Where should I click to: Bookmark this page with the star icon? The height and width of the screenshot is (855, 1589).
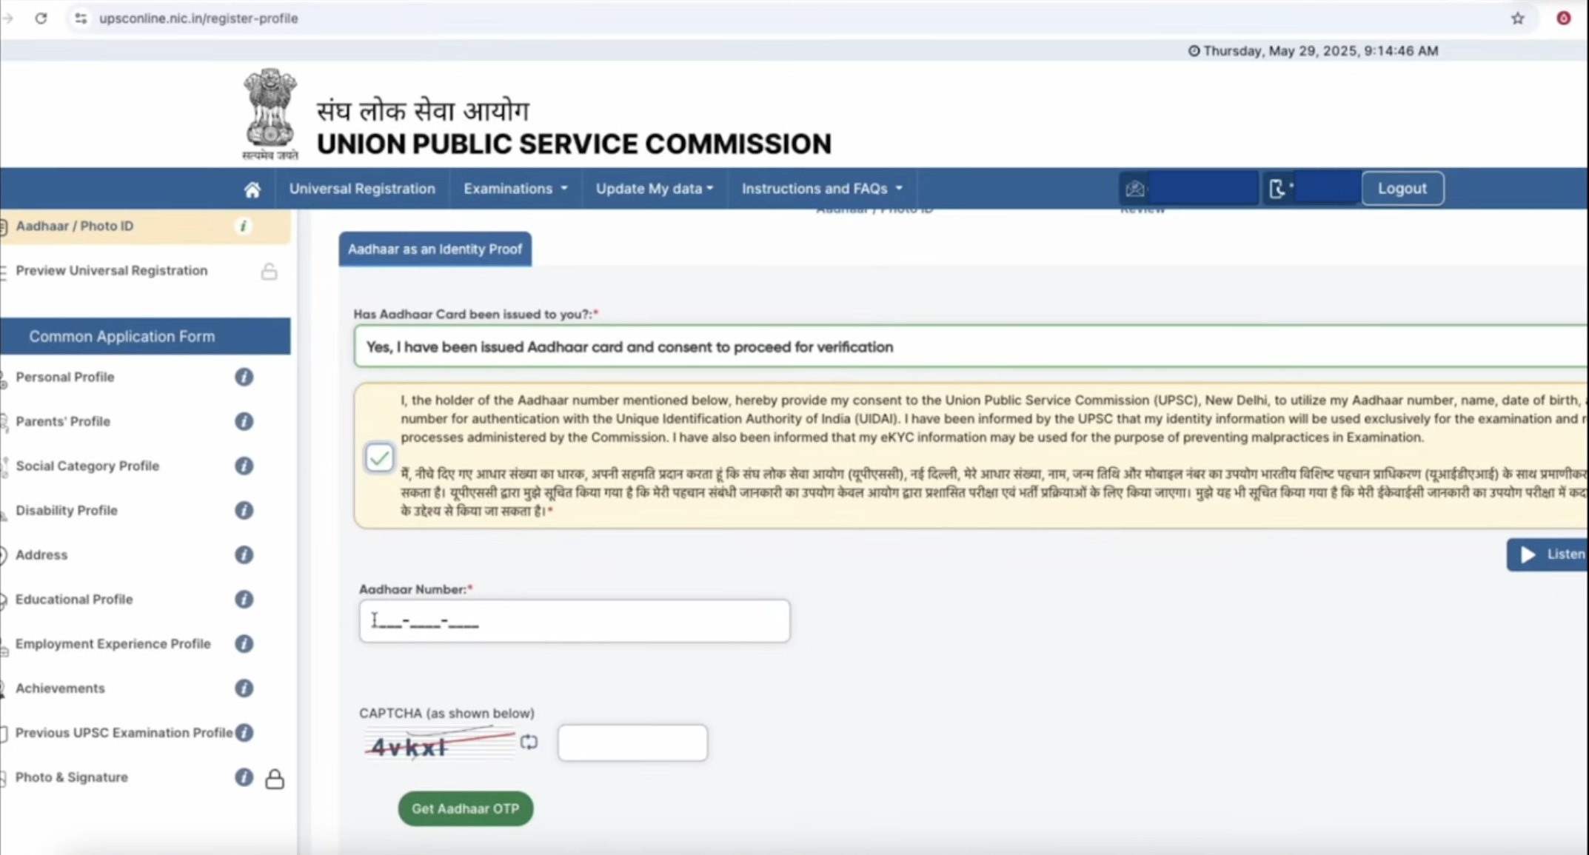(x=1517, y=19)
